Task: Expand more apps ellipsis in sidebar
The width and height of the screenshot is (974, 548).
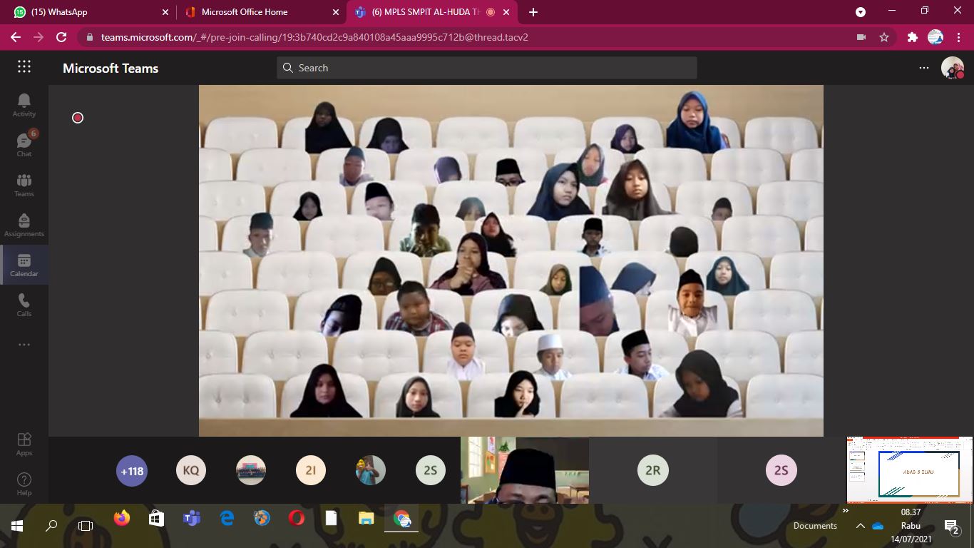Action: 24,345
